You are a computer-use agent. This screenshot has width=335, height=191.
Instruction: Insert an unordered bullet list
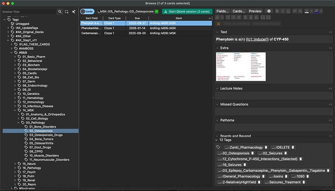(228, 17)
